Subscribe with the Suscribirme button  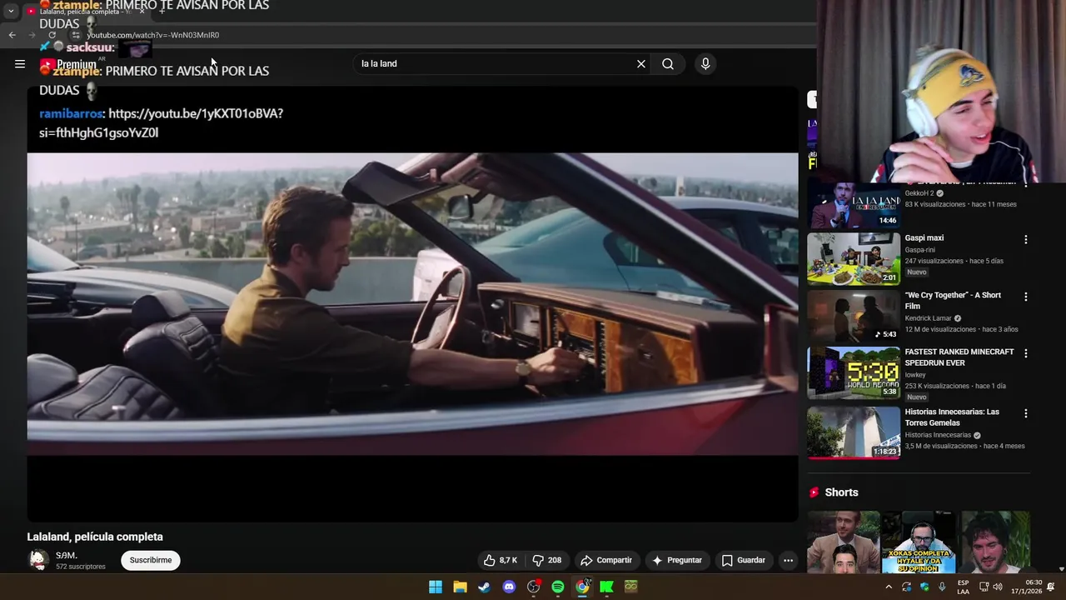pos(151,560)
